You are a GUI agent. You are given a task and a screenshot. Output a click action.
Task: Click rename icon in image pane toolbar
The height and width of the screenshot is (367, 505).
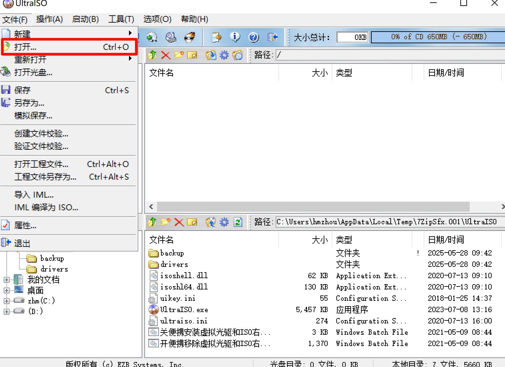coord(192,55)
